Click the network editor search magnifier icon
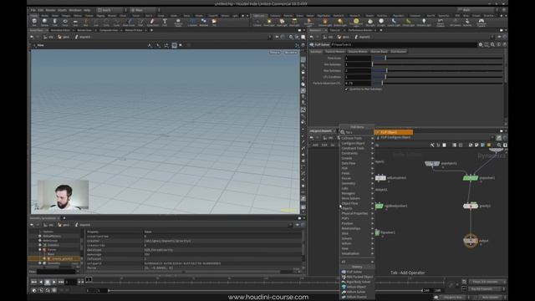This screenshot has height=301, width=535. pyautogui.click(x=499, y=145)
